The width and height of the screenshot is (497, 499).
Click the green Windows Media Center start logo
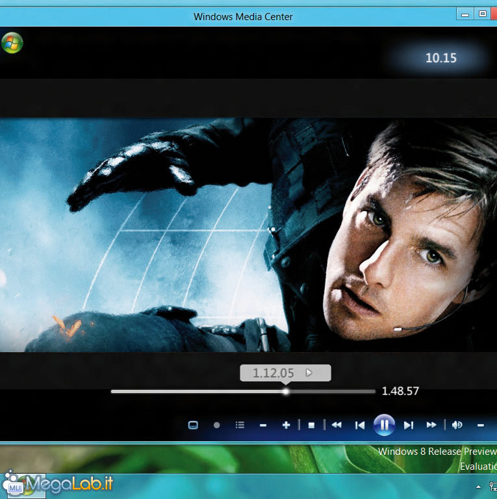coord(12,43)
